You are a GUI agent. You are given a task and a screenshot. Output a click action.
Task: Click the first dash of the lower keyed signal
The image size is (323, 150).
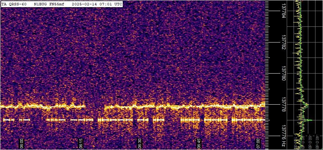[9, 120]
